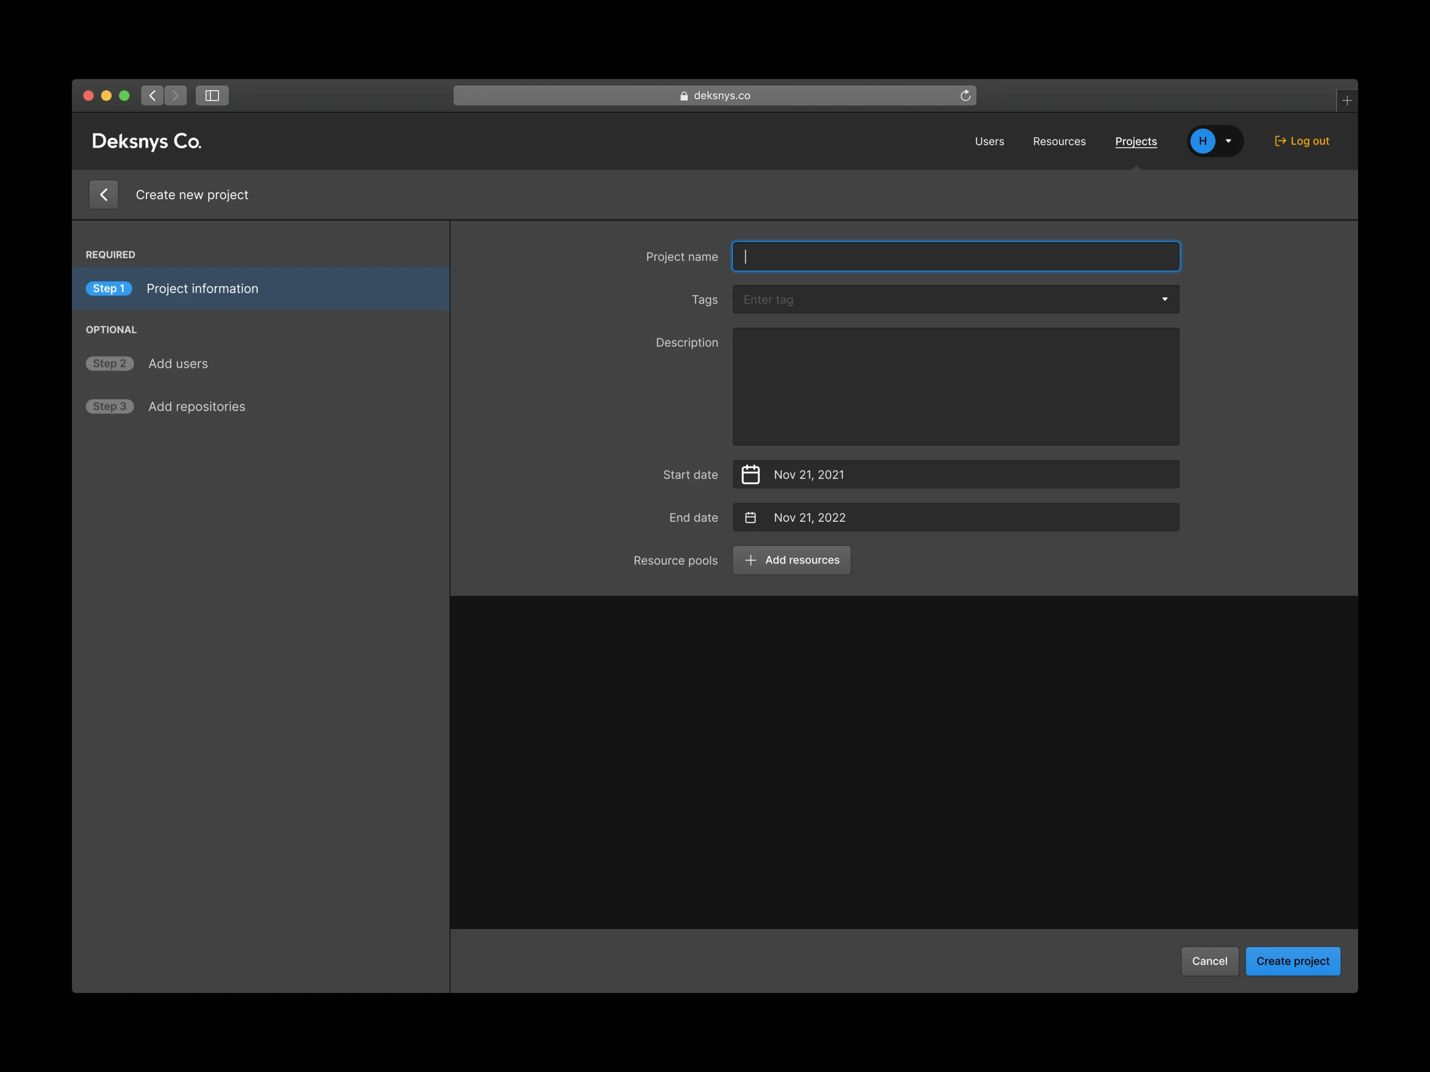Click the back arrow beside Create new project
Image resolution: width=1430 pixels, height=1072 pixels.
(103, 194)
